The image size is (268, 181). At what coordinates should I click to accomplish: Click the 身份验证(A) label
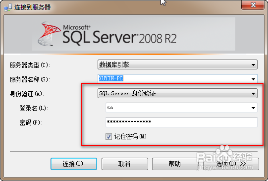pos(27,94)
